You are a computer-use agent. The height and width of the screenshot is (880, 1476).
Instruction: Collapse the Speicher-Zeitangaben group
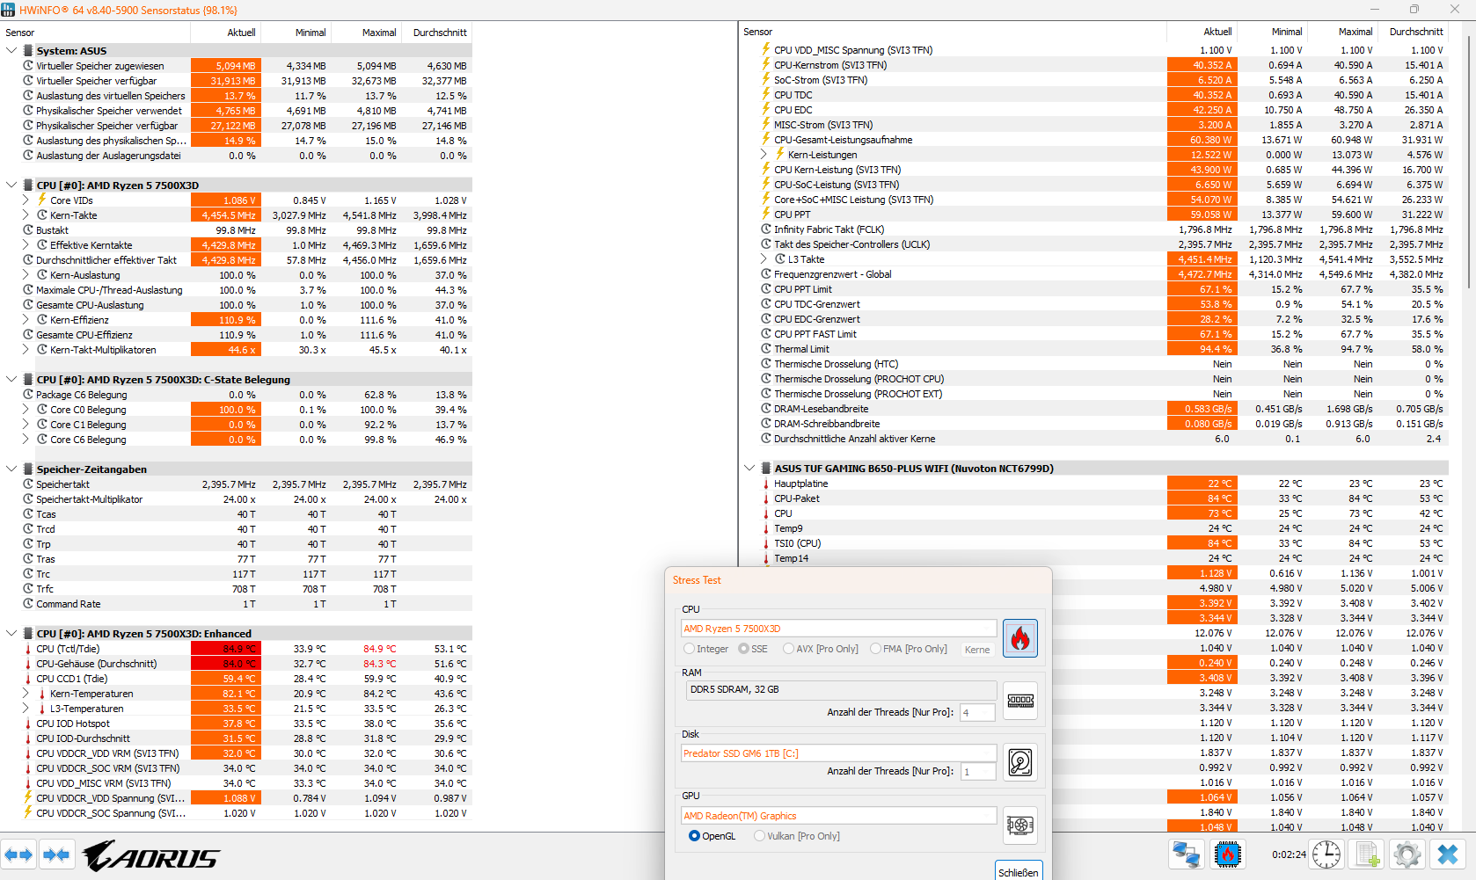click(x=11, y=469)
